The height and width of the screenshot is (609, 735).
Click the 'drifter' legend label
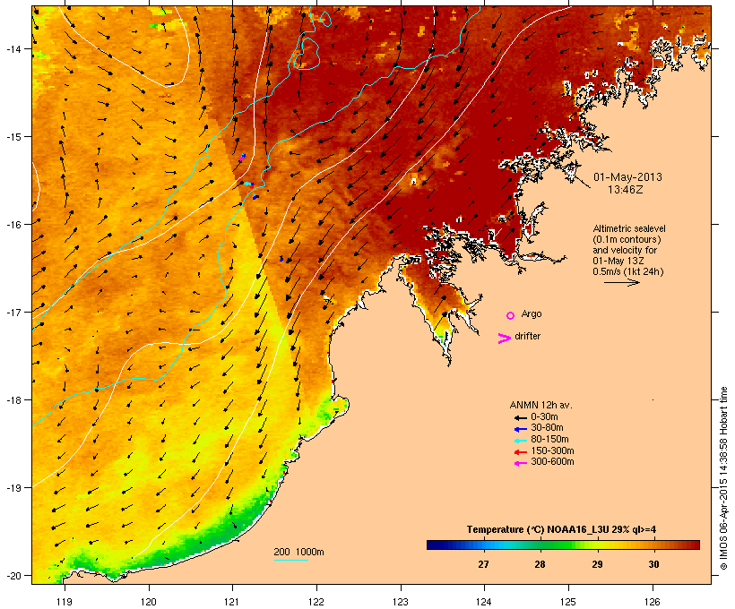pos(527,337)
